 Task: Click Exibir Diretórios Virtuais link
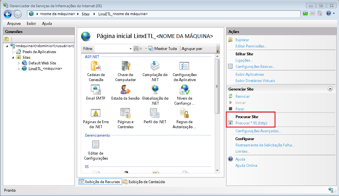pos(255,80)
